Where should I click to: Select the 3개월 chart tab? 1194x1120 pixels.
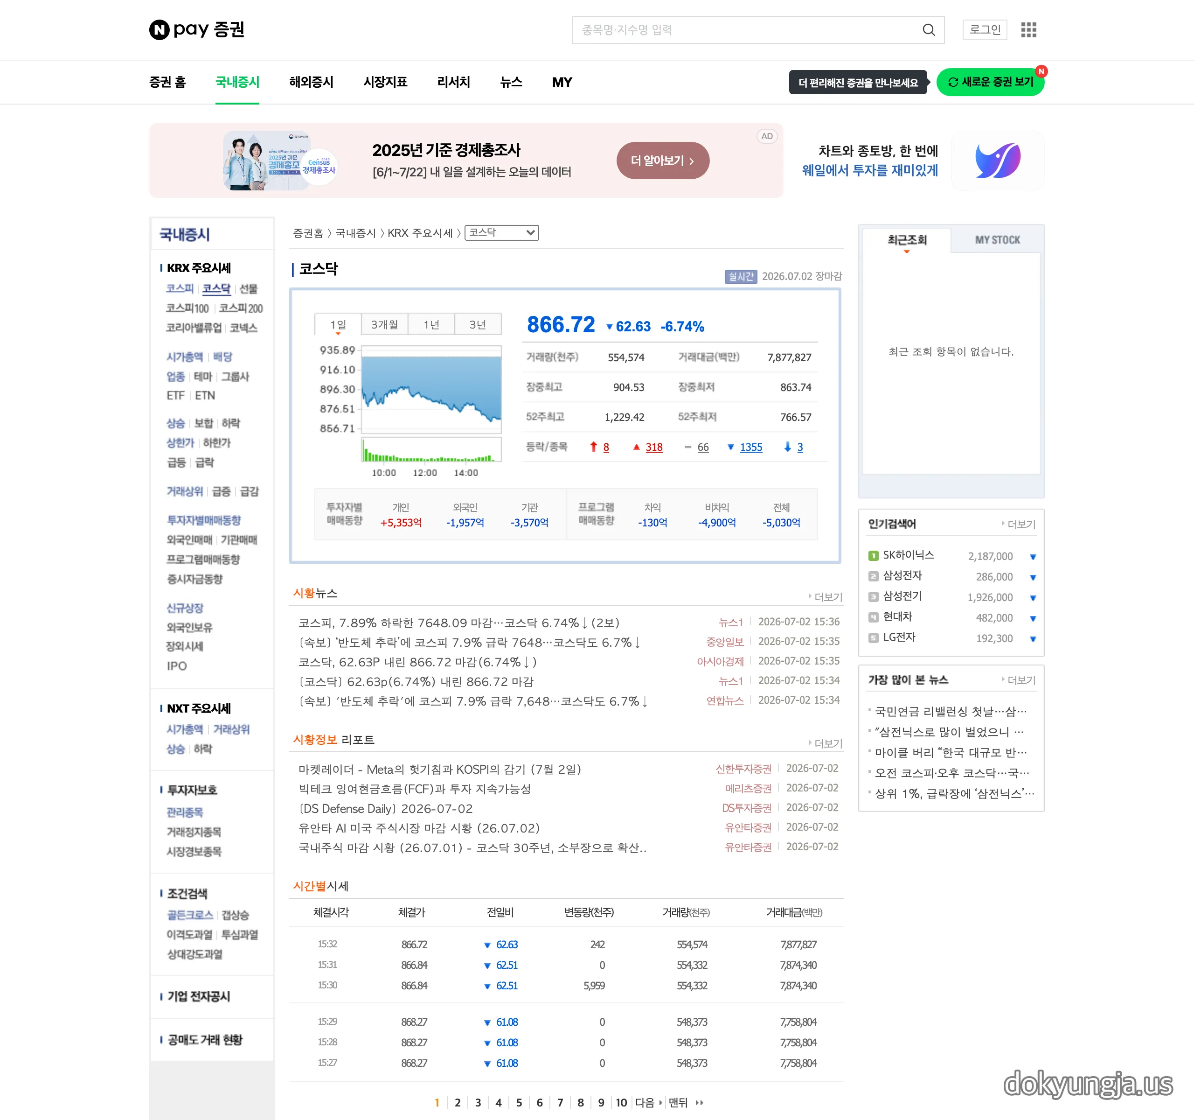click(x=384, y=324)
